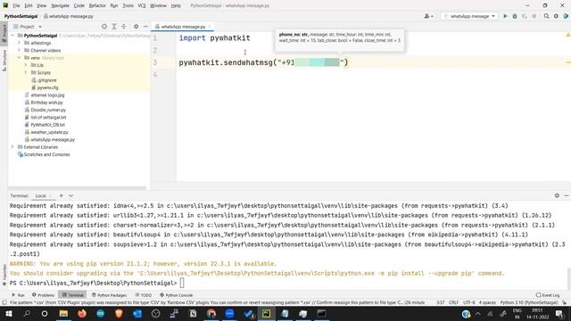The width and height of the screenshot is (571, 321).
Task: Launch Firefox from the taskbar
Action: 82,313
